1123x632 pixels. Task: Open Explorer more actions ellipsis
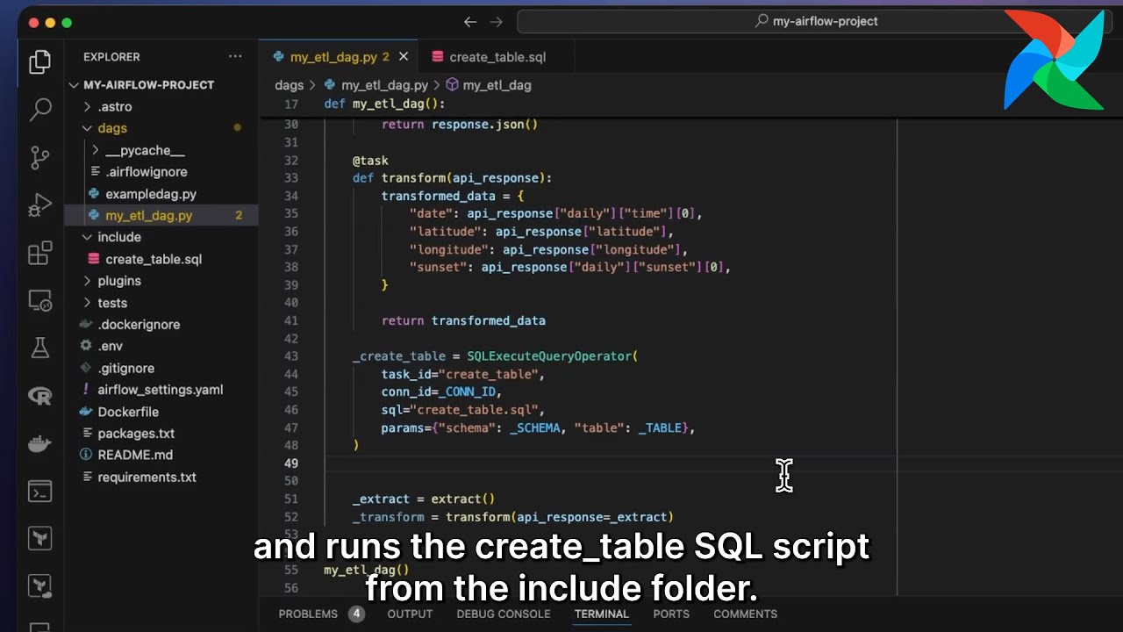(x=235, y=57)
